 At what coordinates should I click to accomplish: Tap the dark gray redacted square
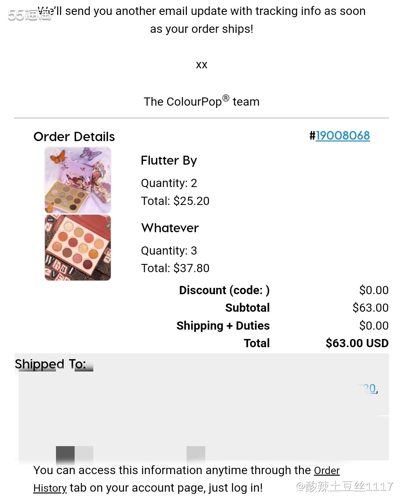click(x=65, y=455)
